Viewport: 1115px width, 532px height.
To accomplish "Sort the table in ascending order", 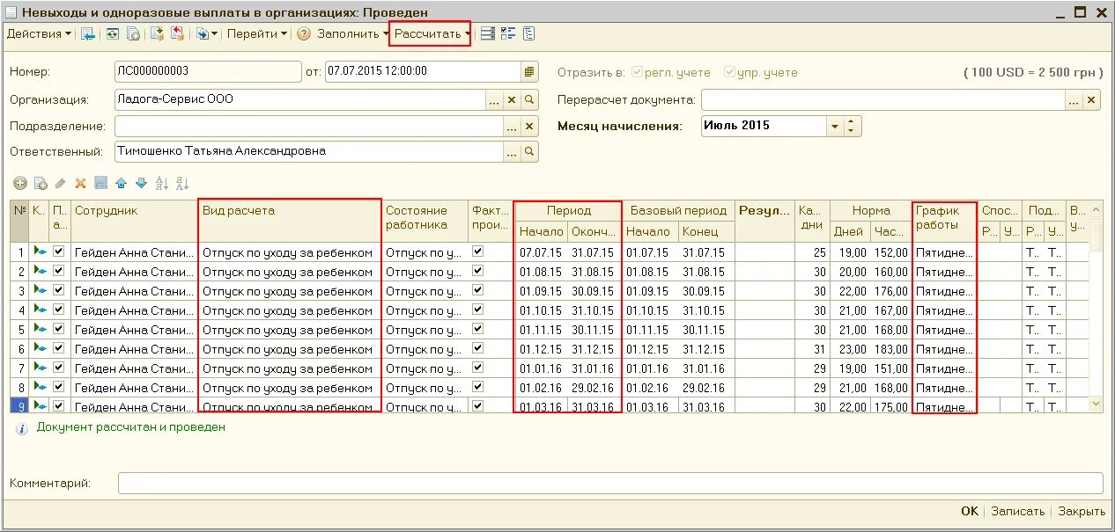I will tap(161, 183).
